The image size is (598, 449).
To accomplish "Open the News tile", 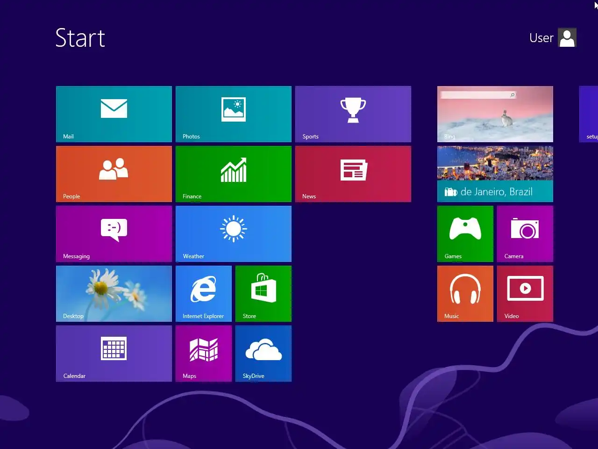I will (353, 174).
